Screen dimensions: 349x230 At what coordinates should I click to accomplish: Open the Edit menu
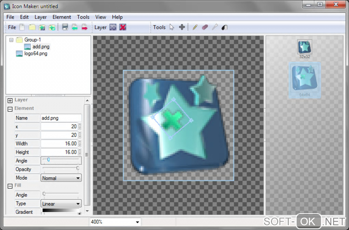[24, 17]
